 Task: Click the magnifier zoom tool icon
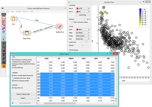tap(4, 47)
